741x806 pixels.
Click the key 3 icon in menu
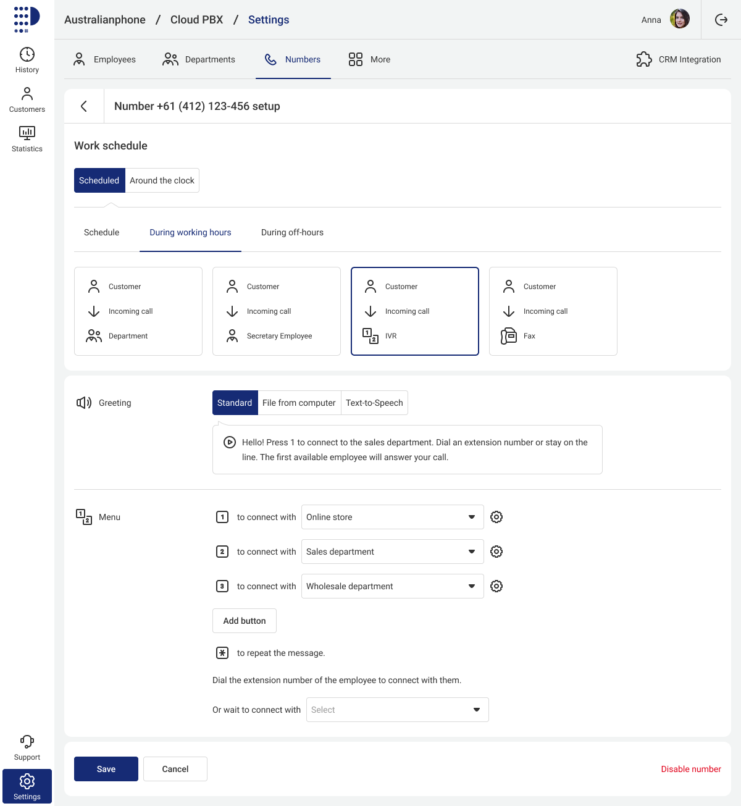click(222, 586)
